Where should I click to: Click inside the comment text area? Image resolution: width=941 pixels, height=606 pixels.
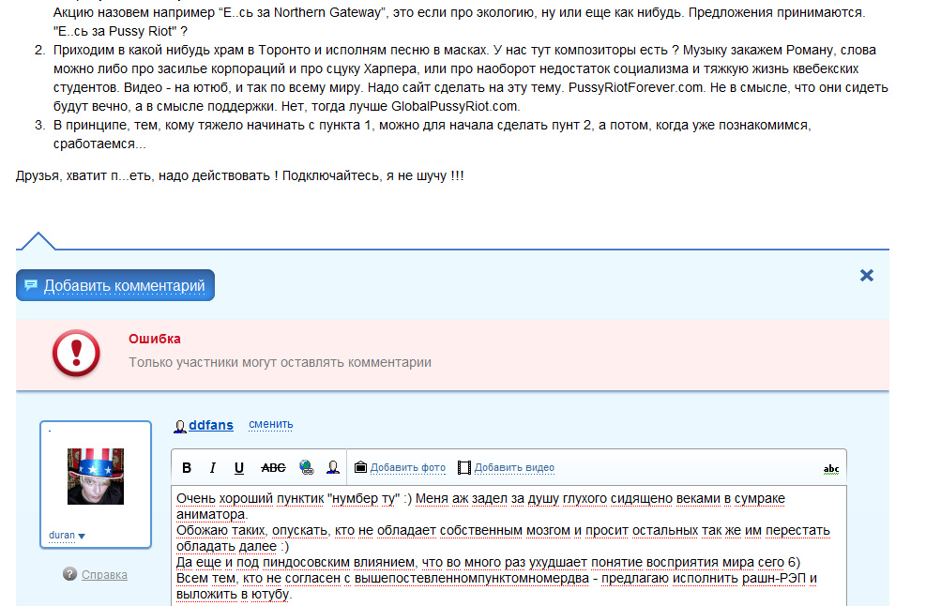[507, 544]
